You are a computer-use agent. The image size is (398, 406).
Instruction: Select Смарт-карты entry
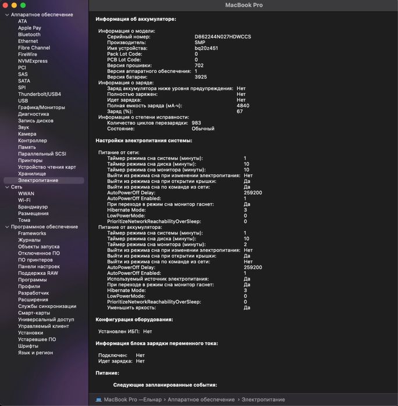(x=34, y=313)
